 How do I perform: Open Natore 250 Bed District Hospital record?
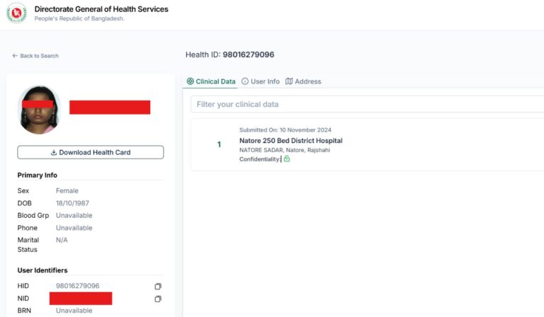[x=290, y=141]
